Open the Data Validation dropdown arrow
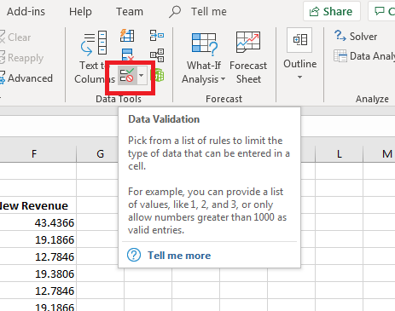This screenshot has height=311, width=395. [x=142, y=76]
